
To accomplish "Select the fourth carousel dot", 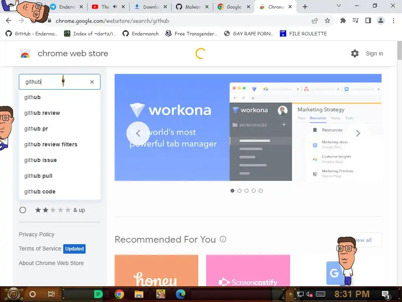I will 254,191.
